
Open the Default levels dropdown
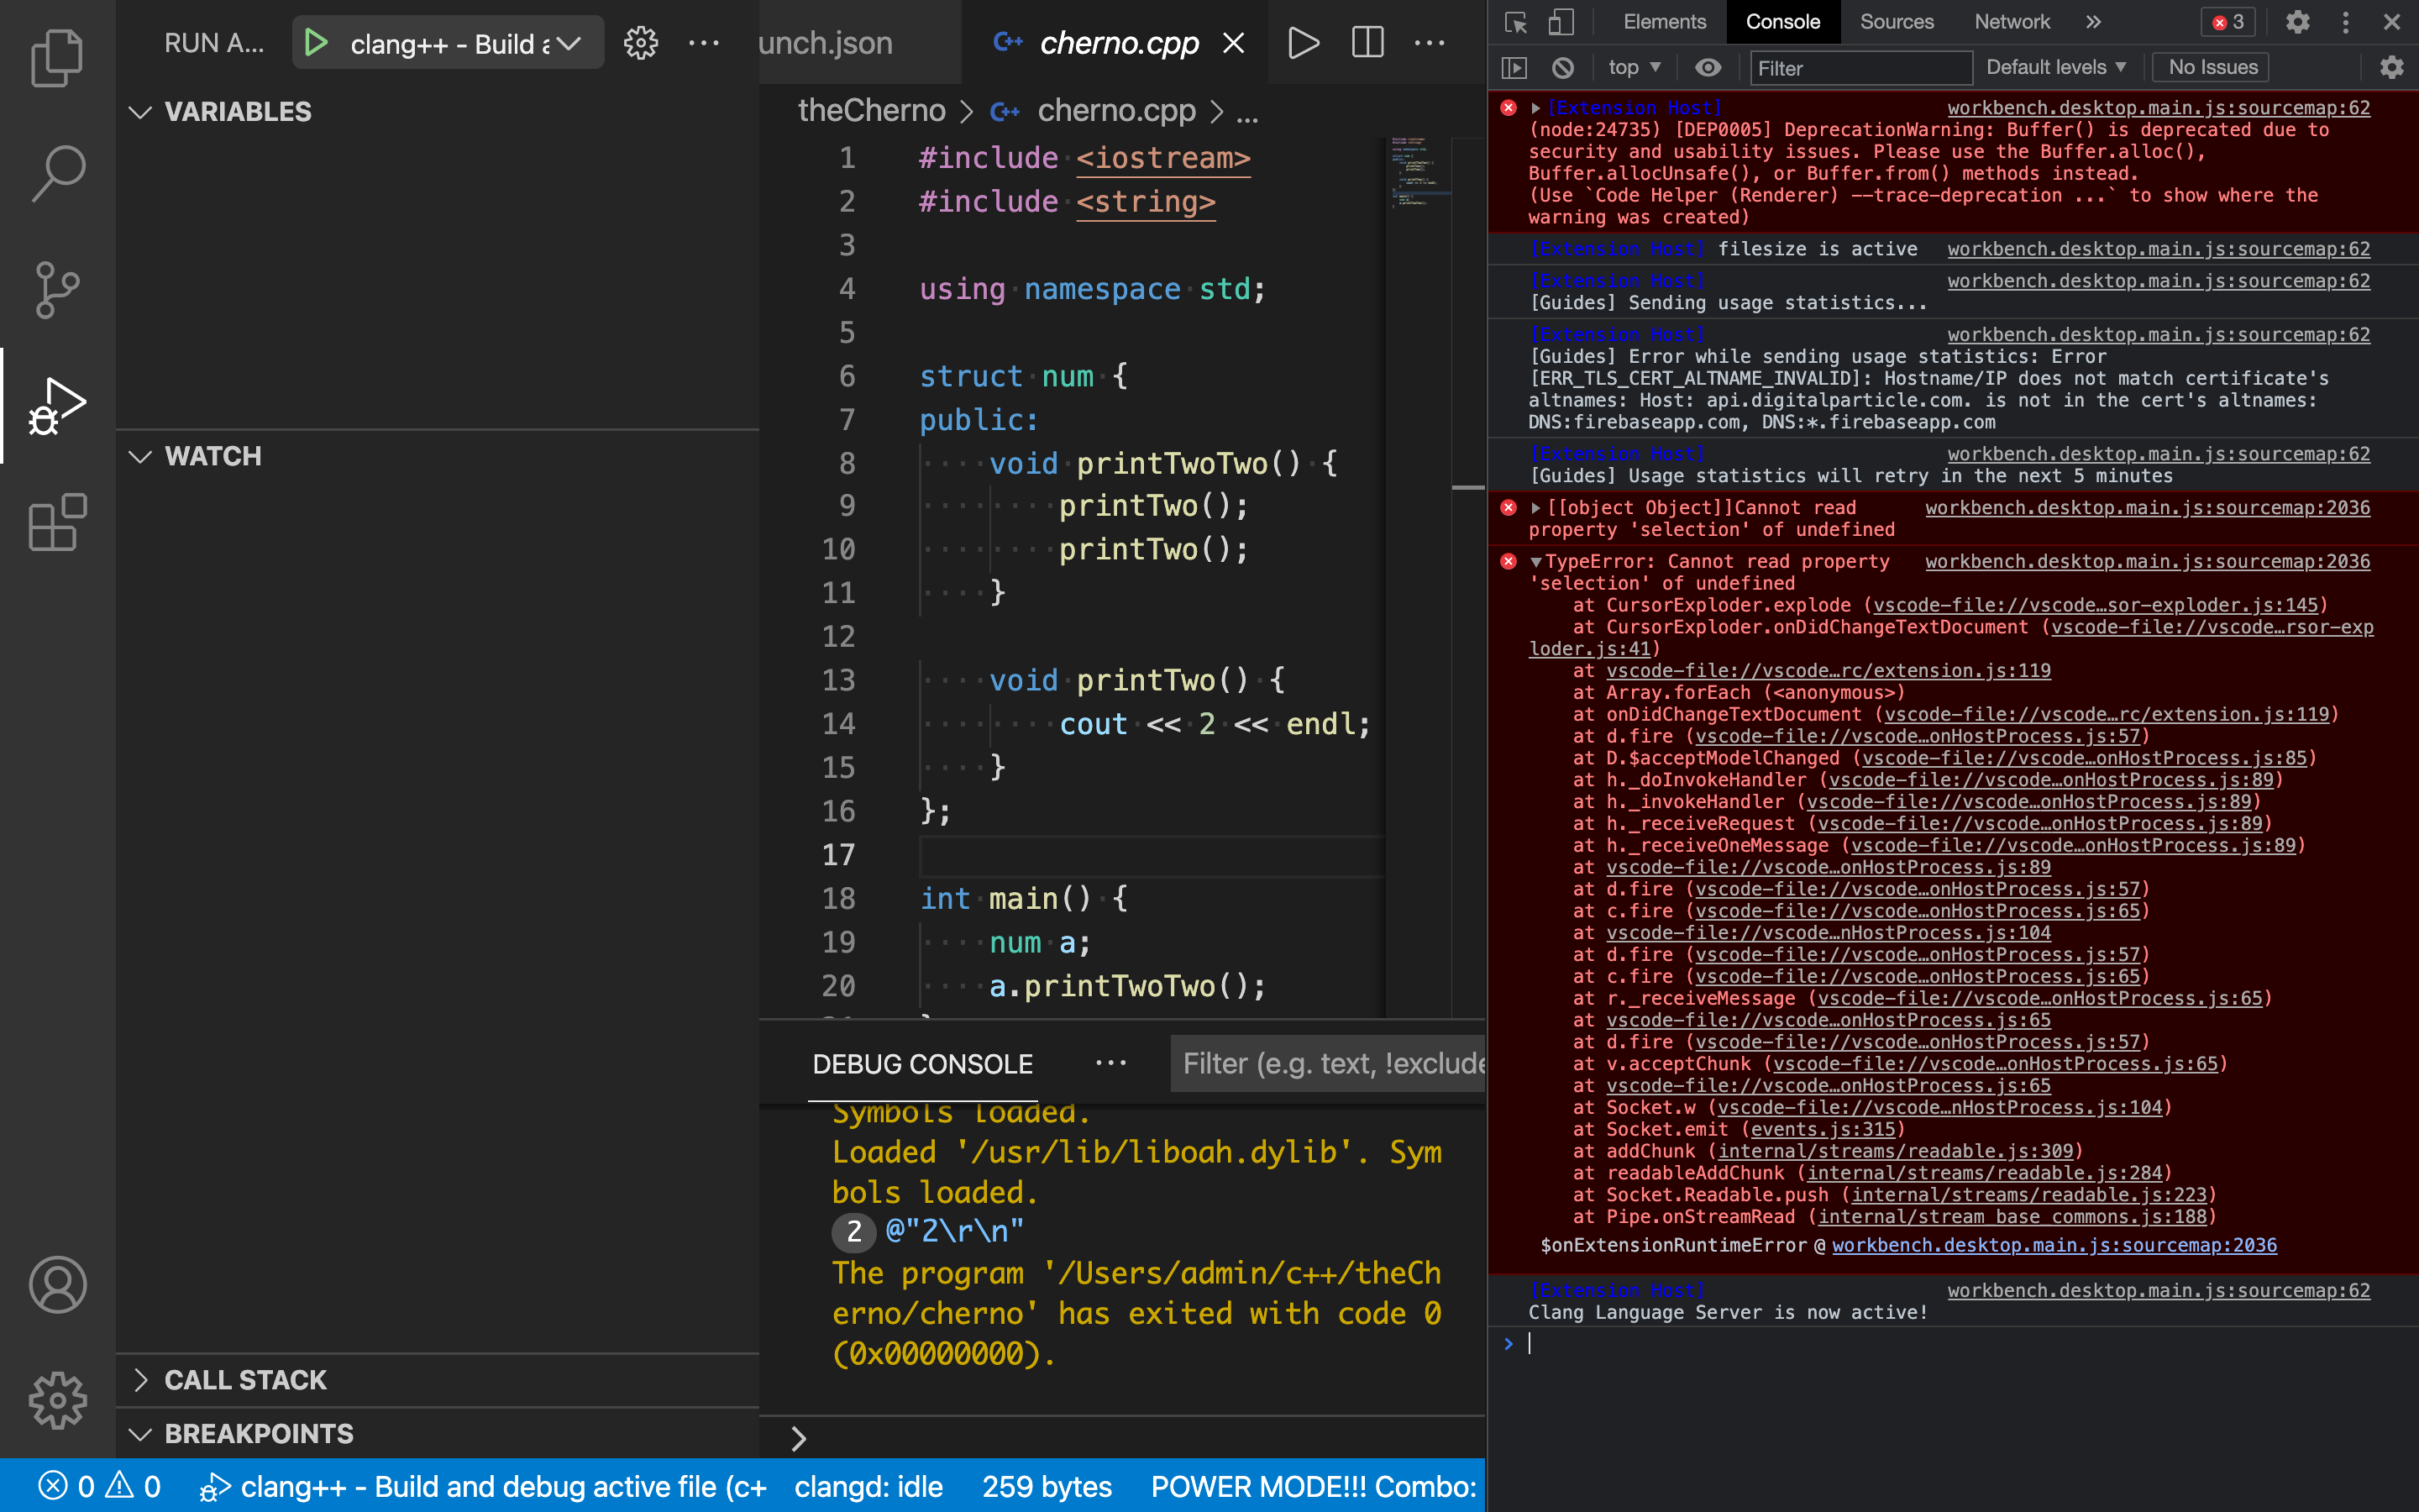tap(2055, 68)
